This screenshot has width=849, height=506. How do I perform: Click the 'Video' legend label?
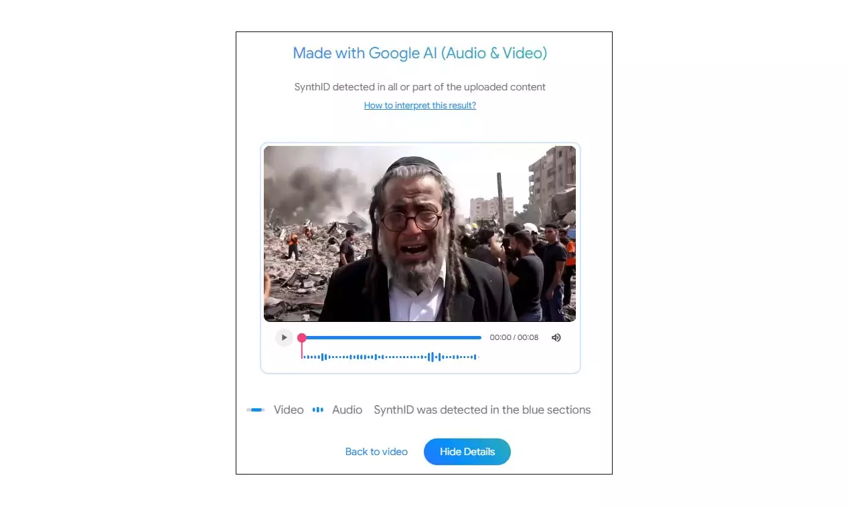tap(289, 410)
